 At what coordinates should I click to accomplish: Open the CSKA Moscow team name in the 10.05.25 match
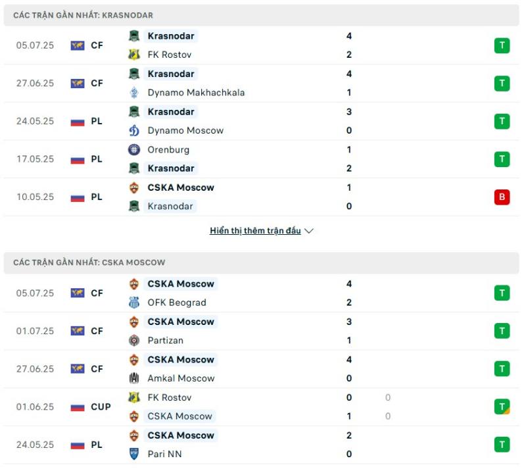click(181, 187)
